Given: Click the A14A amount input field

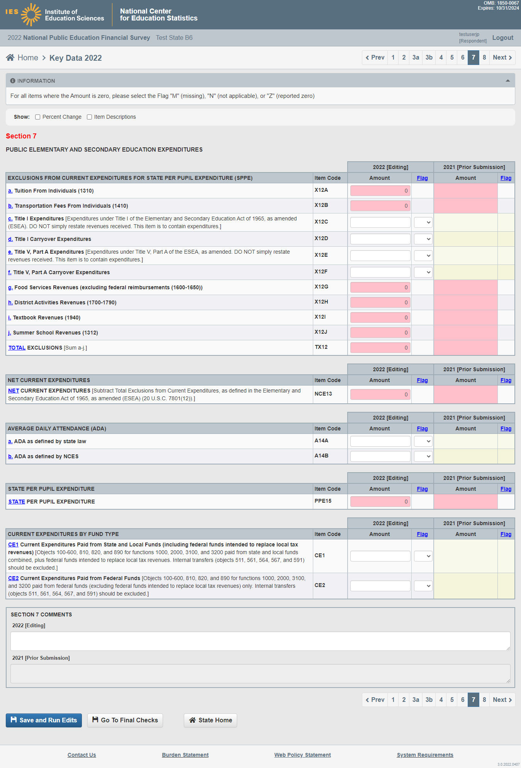Looking at the screenshot, I should [380, 441].
